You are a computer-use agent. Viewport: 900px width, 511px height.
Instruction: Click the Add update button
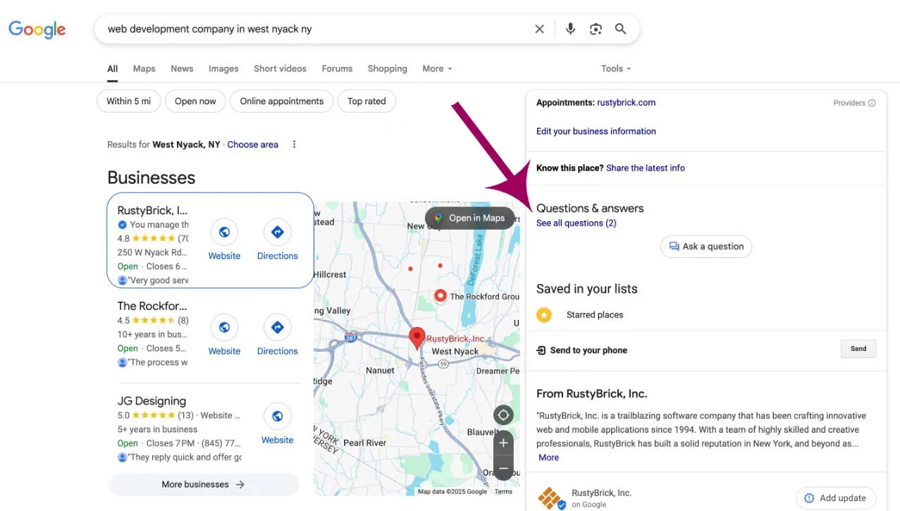(x=836, y=498)
